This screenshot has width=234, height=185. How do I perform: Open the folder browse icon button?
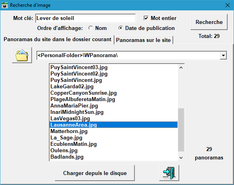point(22,55)
